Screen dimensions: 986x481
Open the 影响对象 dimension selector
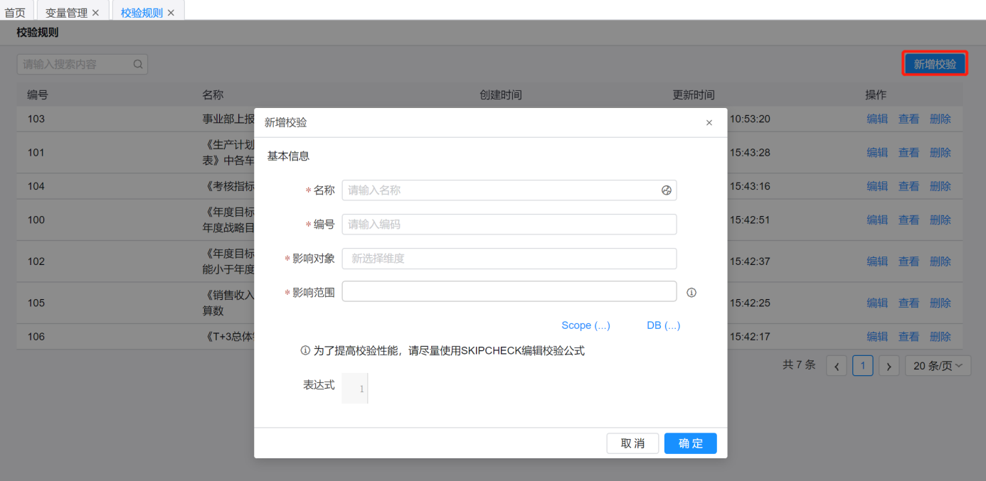click(509, 259)
